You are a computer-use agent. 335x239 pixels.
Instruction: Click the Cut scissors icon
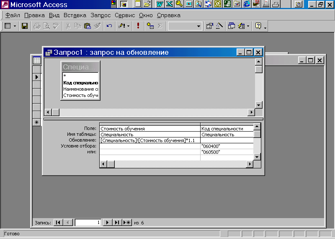(68, 26)
